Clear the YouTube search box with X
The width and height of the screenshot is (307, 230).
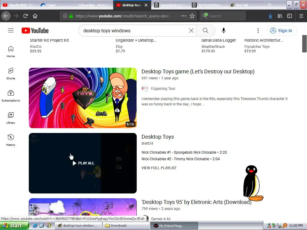pyautogui.click(x=191, y=31)
